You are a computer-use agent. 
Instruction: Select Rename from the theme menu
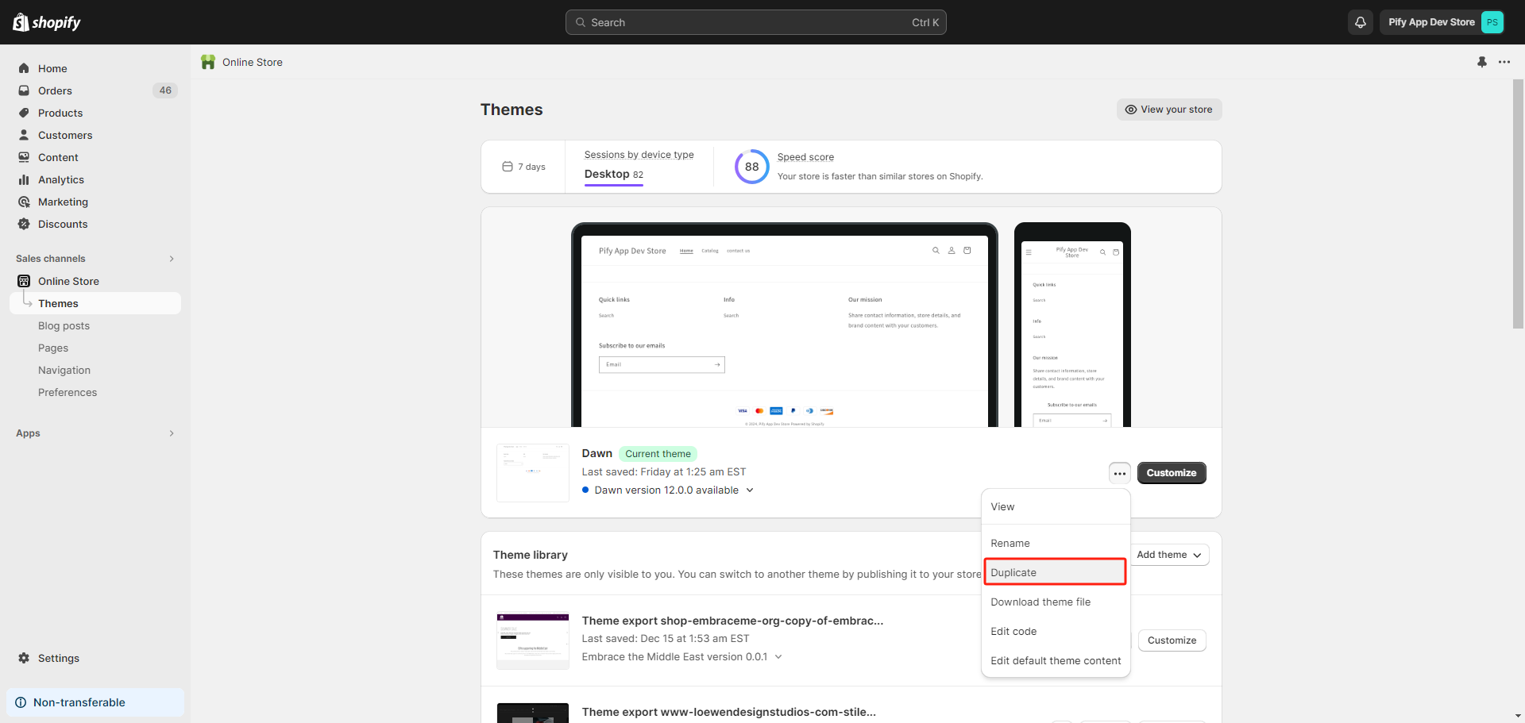[1056, 544]
